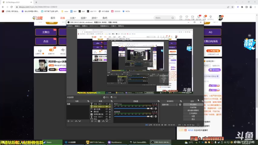Toggle visibility of video capture device source
258x145 pixels.
tap(107, 114)
